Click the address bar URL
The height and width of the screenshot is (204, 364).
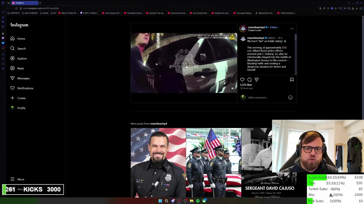click(x=41, y=8)
